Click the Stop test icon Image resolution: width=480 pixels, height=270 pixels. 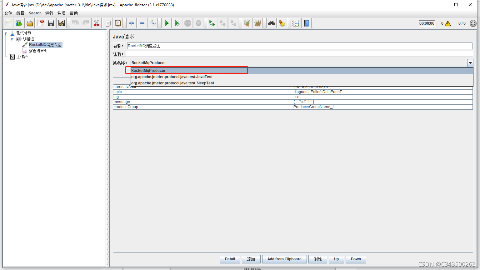pyautogui.click(x=188, y=23)
